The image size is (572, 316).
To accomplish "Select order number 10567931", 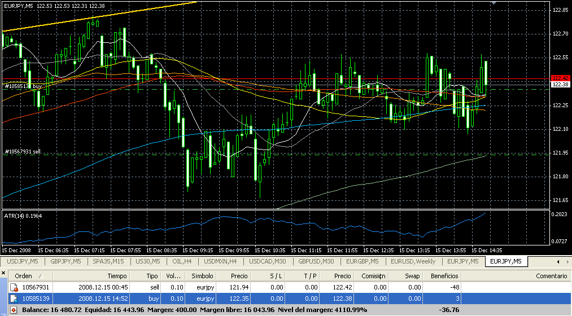I will coord(36,287).
